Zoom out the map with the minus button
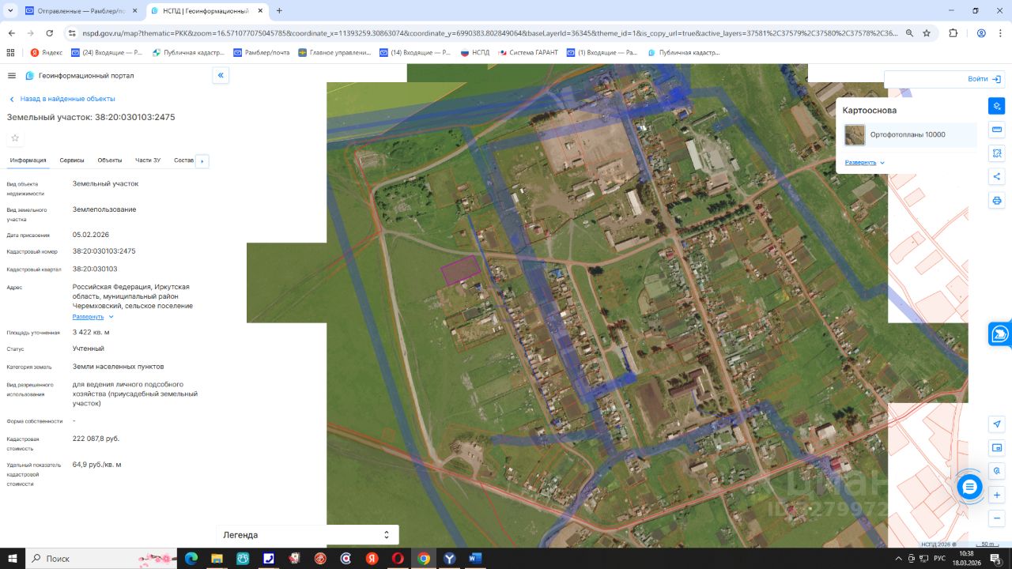1012x569 pixels. [x=997, y=518]
